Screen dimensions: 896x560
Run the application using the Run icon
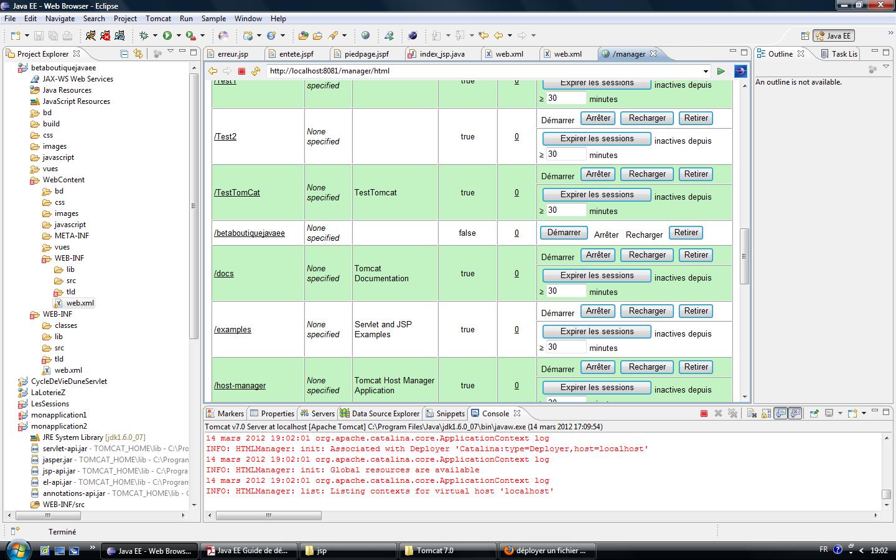point(167,35)
